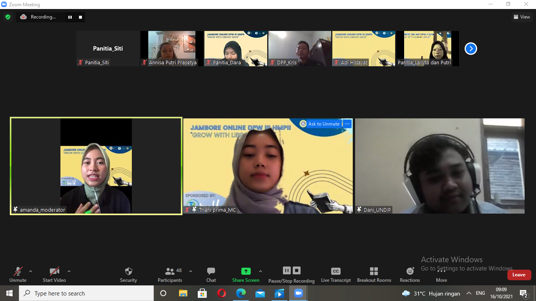
Task: Click the red Leave button
Action: [519, 275]
